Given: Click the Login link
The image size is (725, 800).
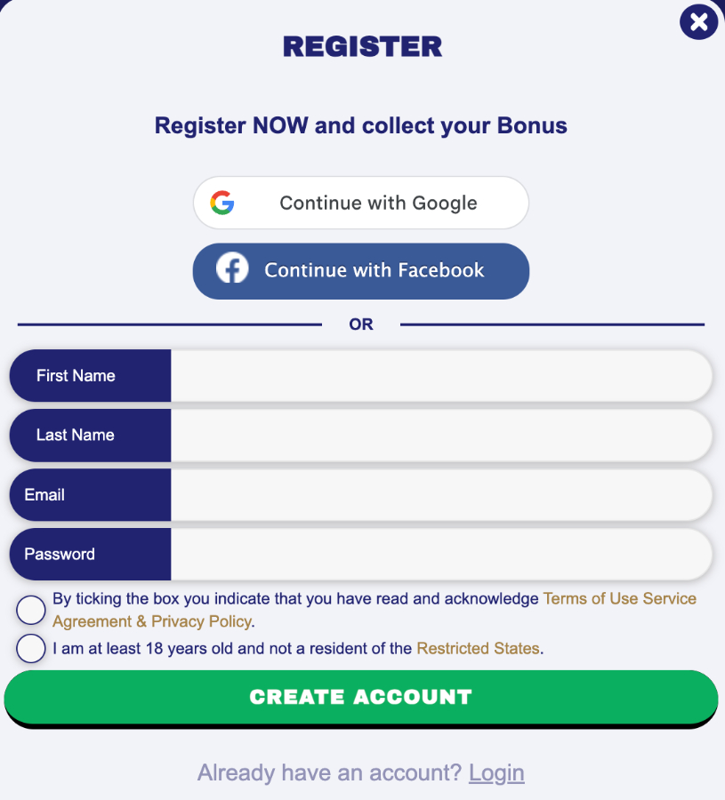Looking at the screenshot, I should pyautogui.click(x=496, y=772).
